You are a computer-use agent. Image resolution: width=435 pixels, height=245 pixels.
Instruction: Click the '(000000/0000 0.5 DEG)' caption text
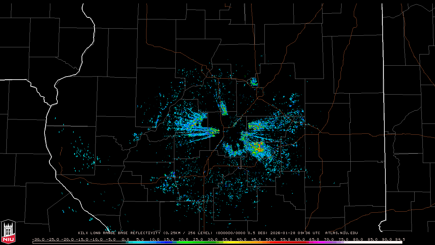click(x=242, y=233)
